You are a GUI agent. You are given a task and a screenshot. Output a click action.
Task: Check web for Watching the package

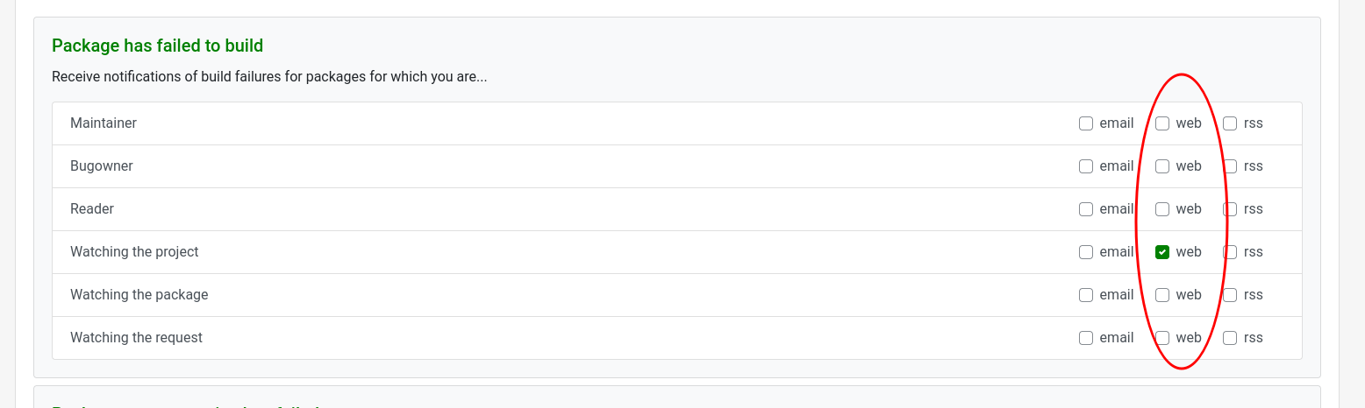(1162, 295)
